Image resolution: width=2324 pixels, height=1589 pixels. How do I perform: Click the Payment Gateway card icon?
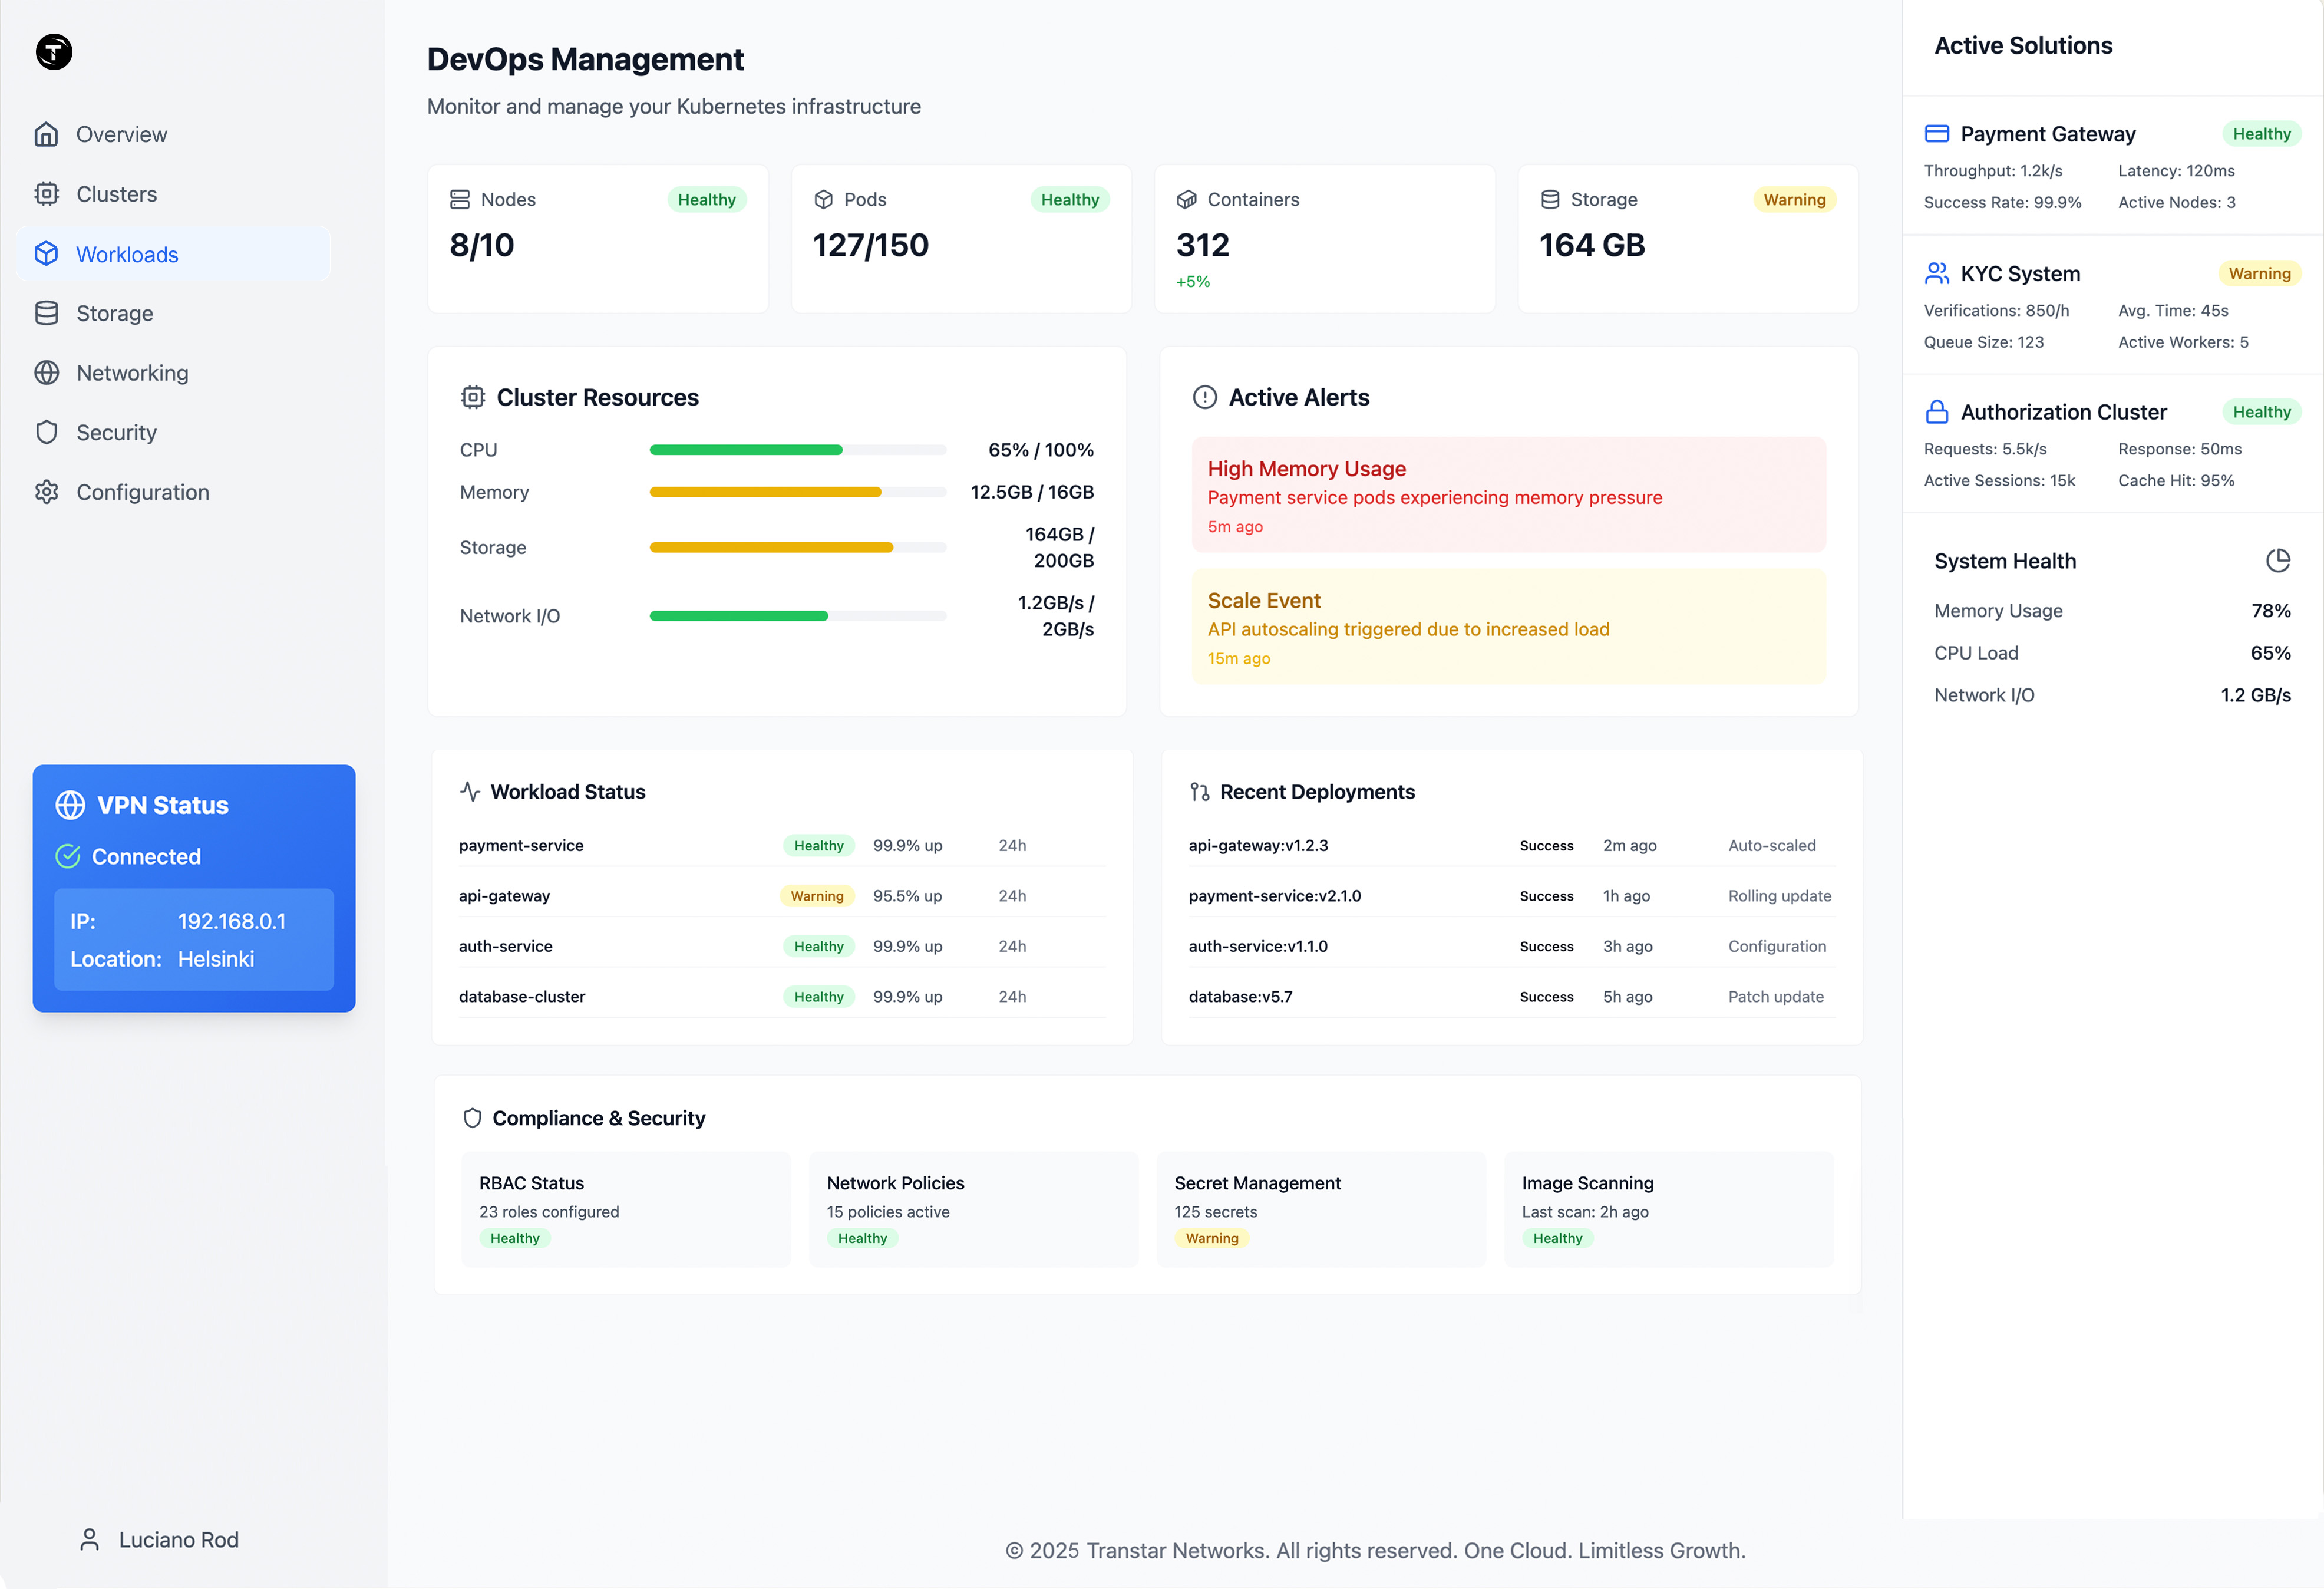click(x=1938, y=132)
